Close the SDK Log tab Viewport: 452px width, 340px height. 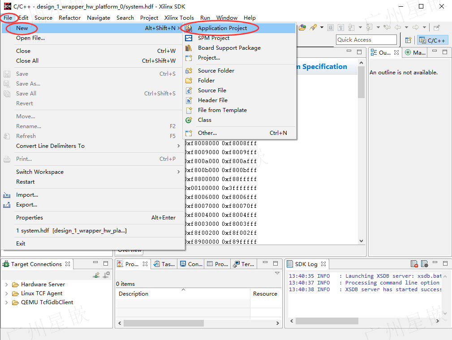point(323,264)
